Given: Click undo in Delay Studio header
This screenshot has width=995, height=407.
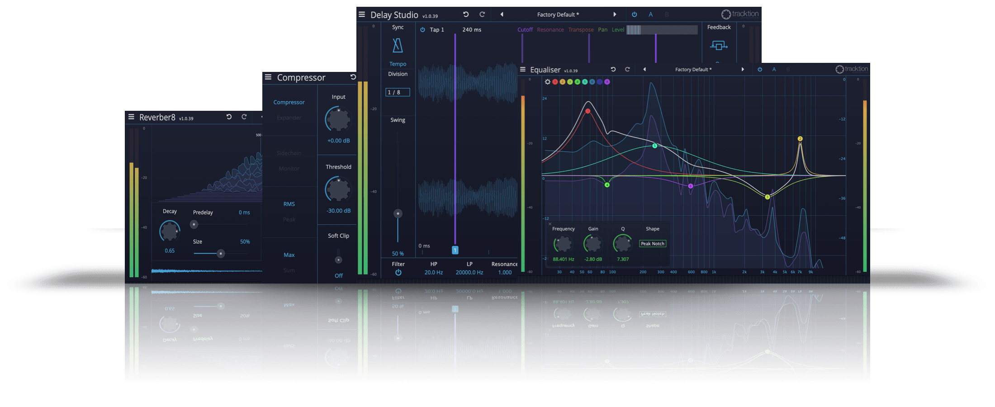Looking at the screenshot, I should [466, 14].
